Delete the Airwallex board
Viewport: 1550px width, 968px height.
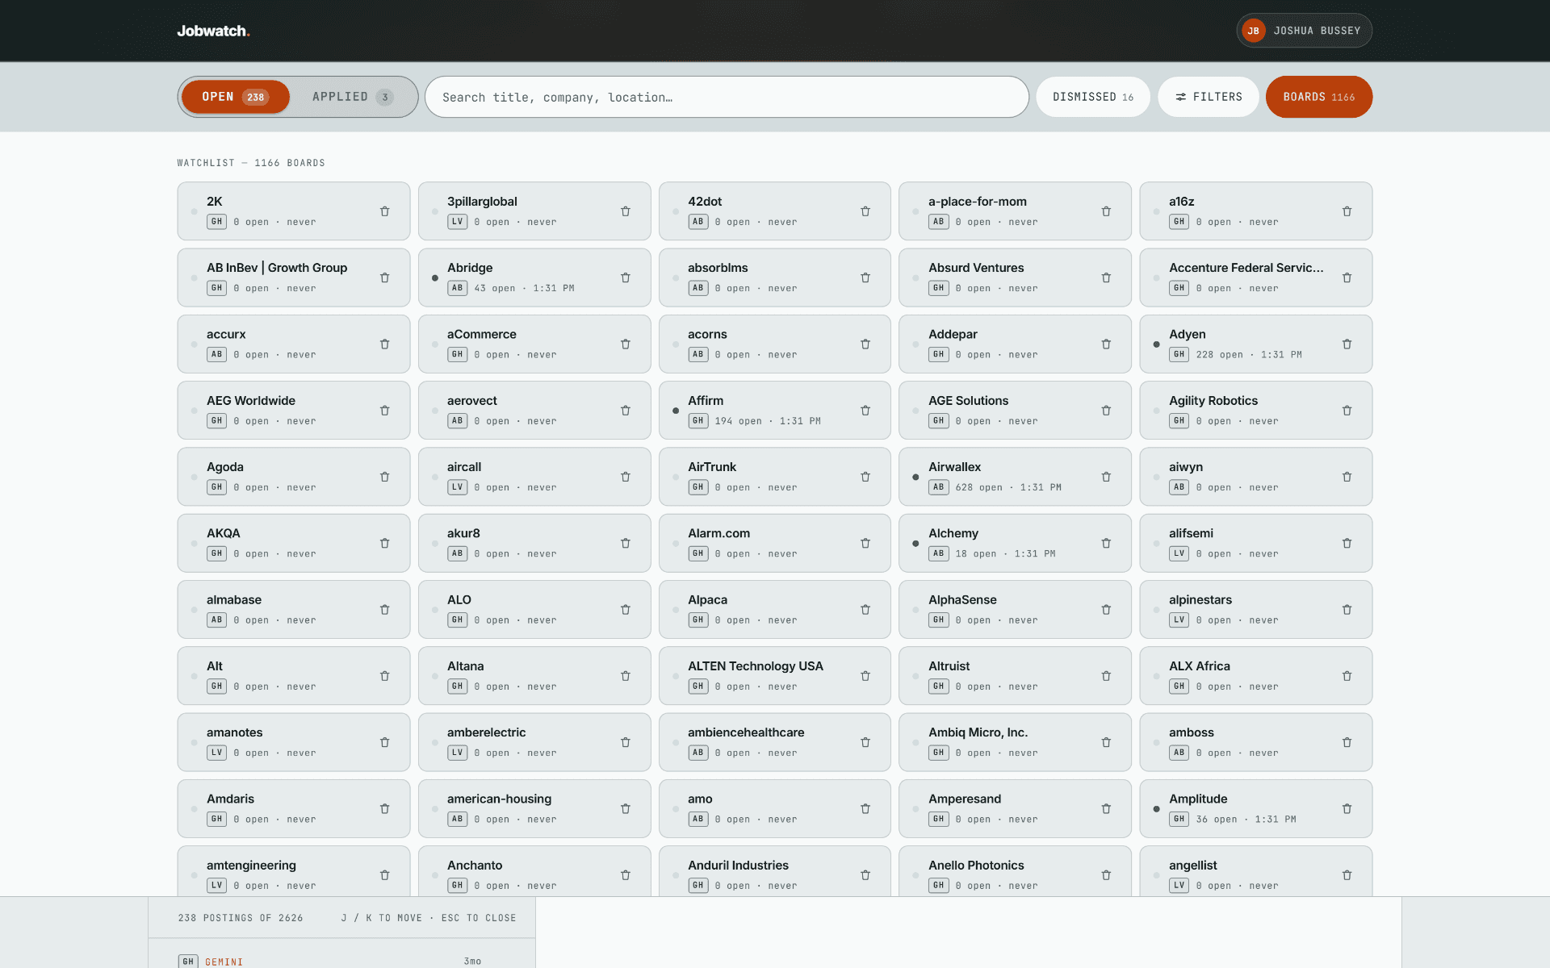coord(1106,477)
